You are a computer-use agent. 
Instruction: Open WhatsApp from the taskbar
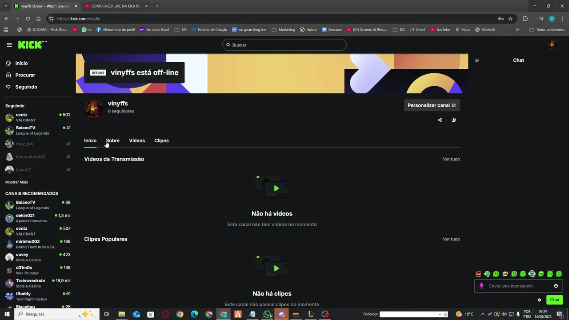click(x=267, y=314)
